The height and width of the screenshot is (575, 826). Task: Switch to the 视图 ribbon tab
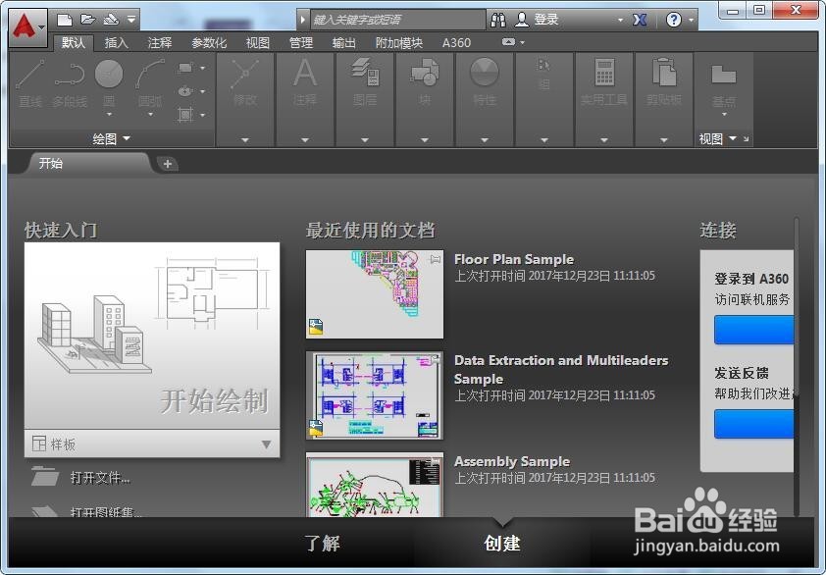click(258, 43)
